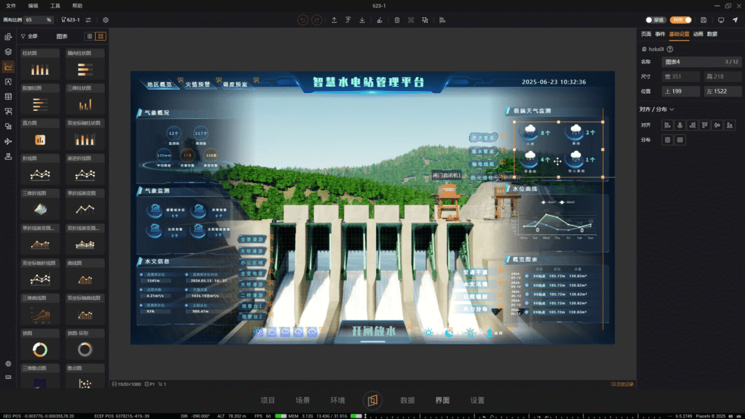Open the 文件 menu
The image size is (745, 419).
coord(11,6)
